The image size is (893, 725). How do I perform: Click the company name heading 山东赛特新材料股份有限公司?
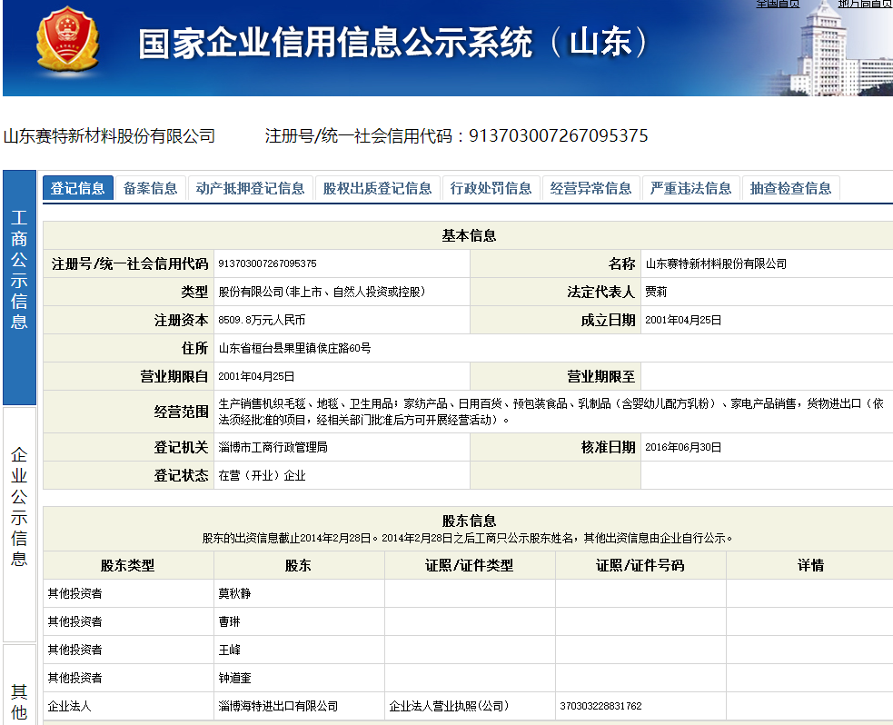110,136
